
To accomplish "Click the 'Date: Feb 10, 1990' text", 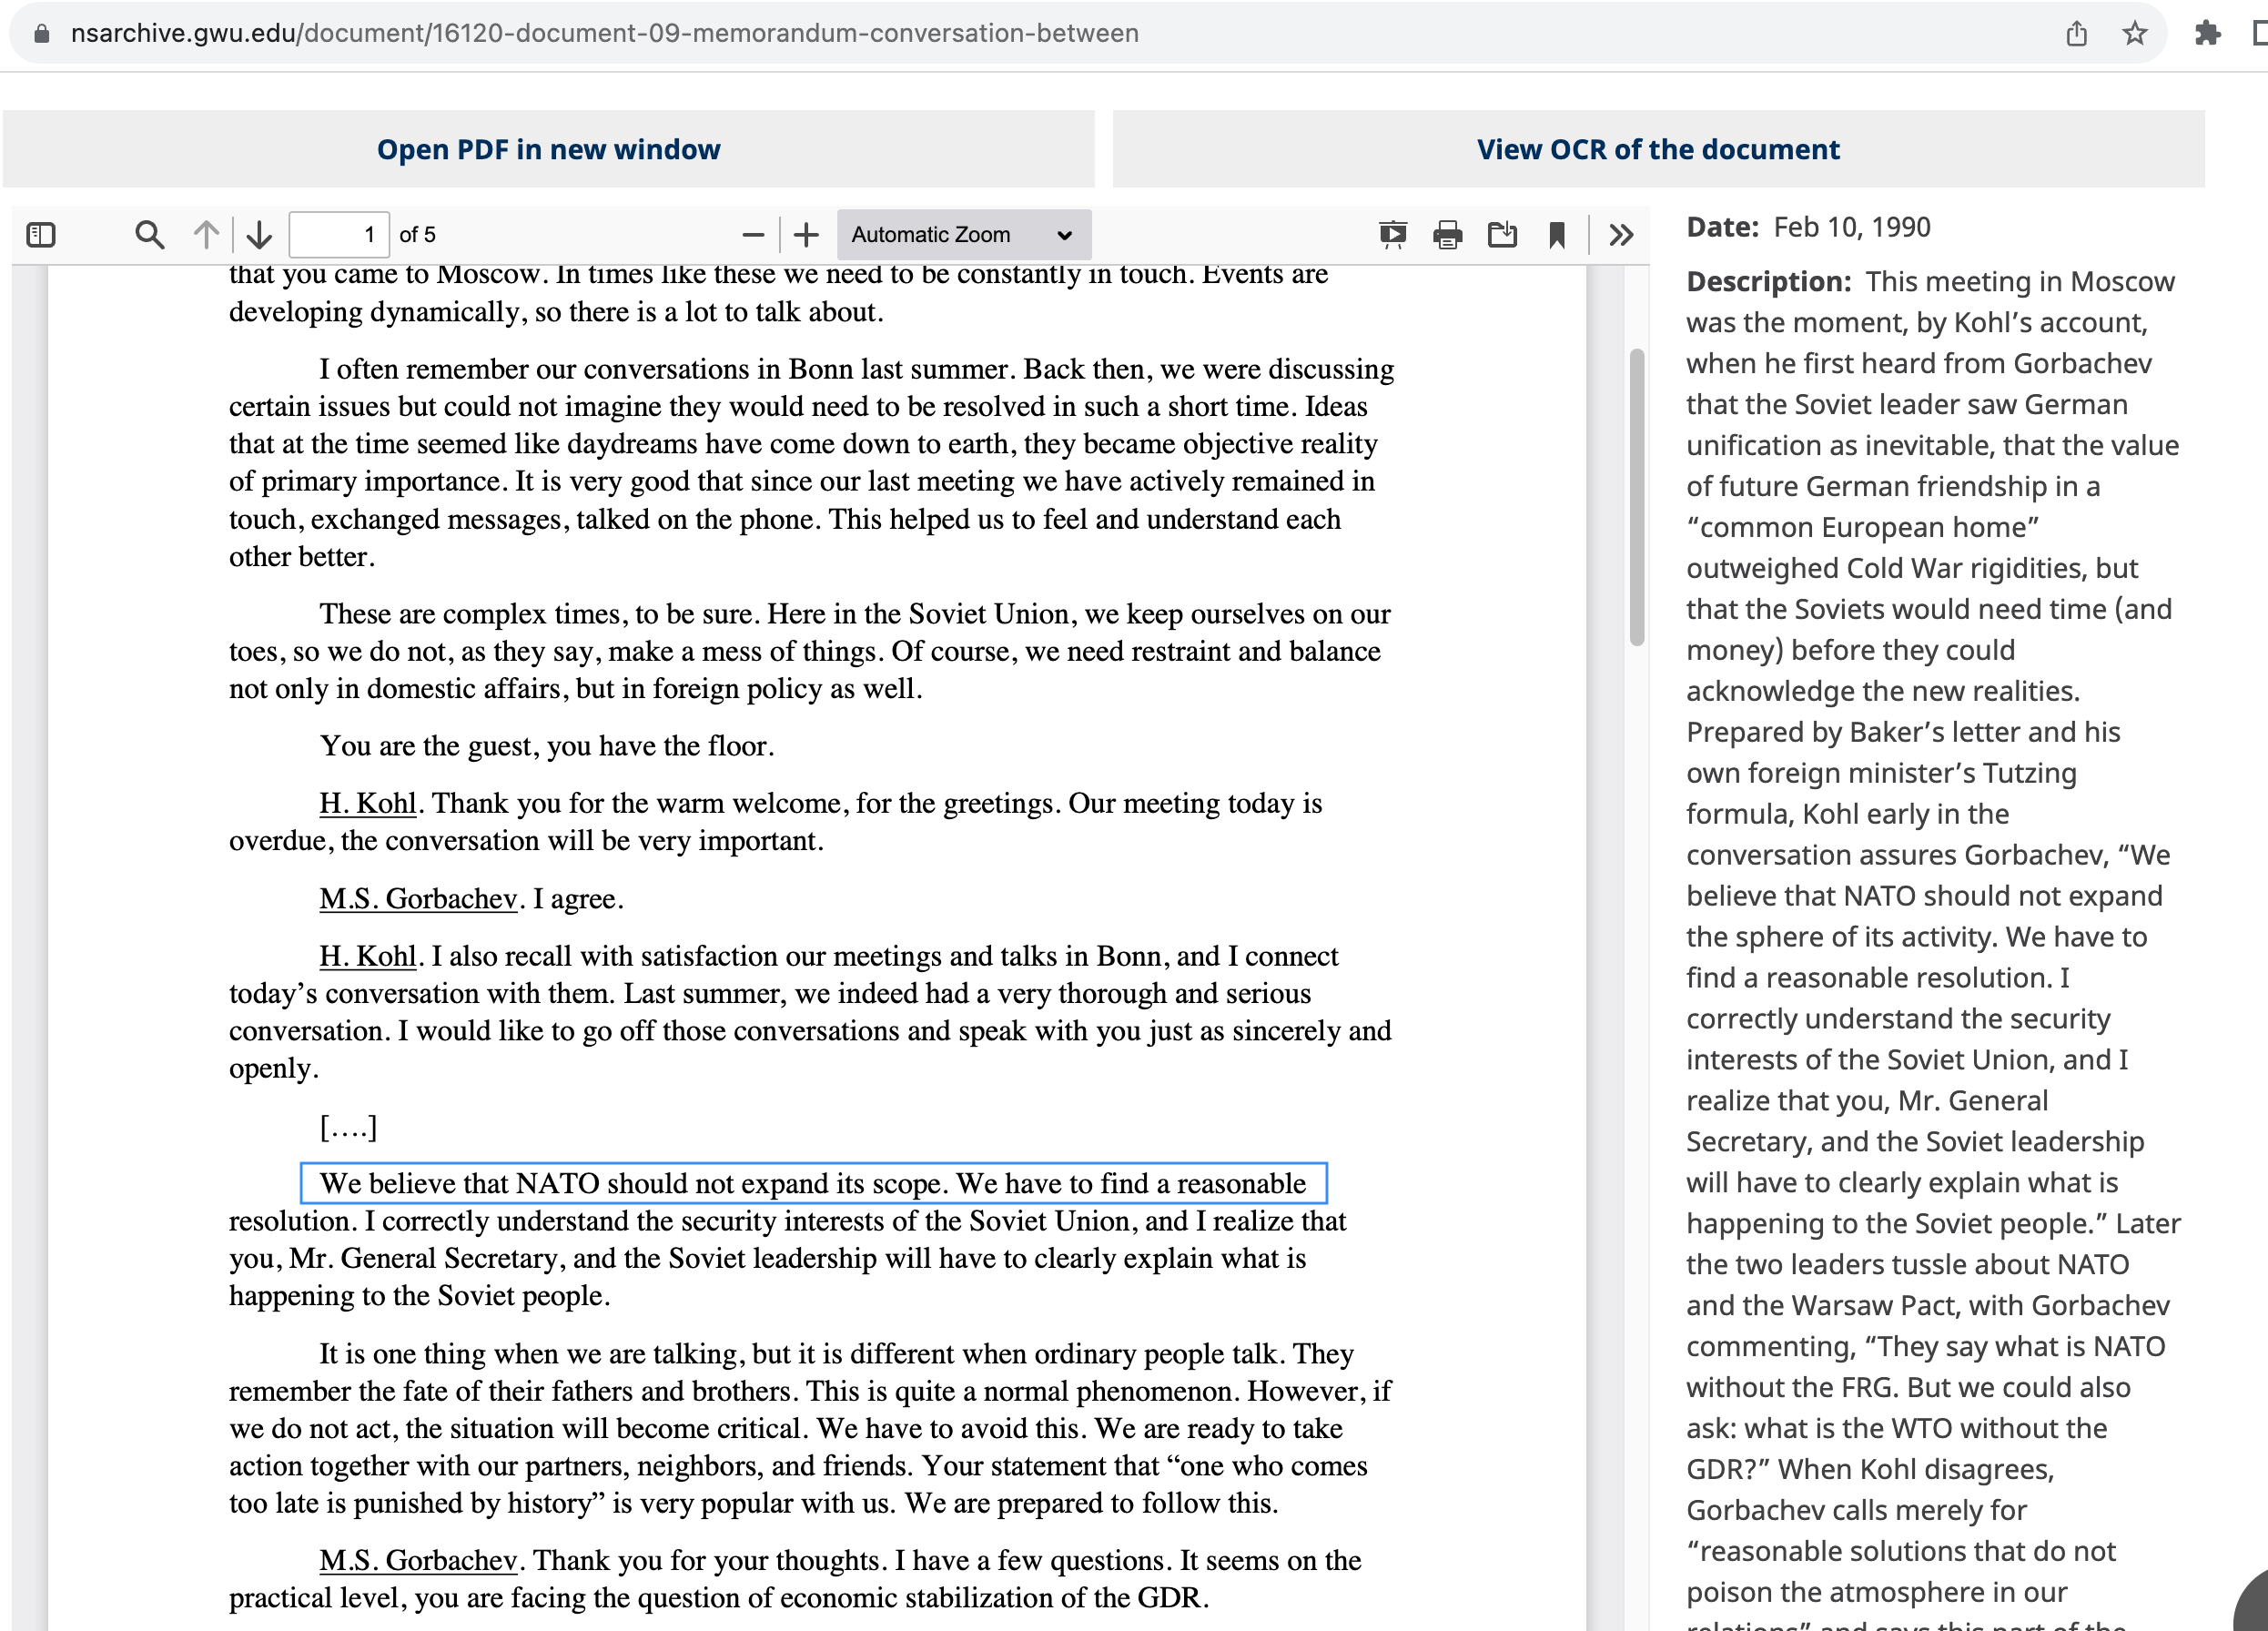I will click(1808, 227).
